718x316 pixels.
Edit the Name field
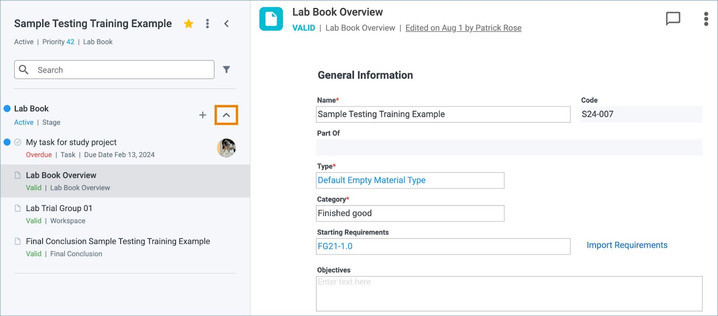pos(443,114)
